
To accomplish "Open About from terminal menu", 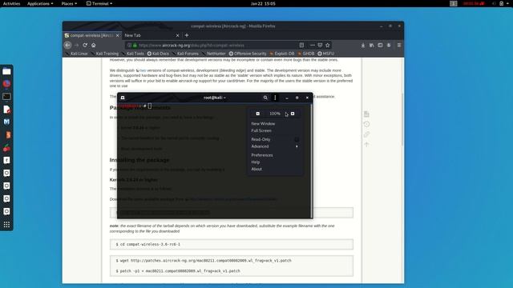I will click(256, 169).
